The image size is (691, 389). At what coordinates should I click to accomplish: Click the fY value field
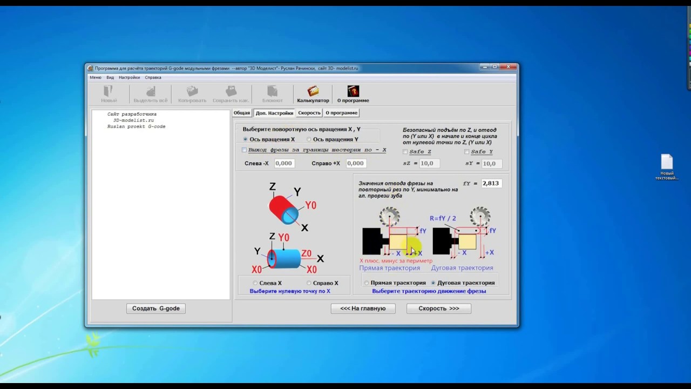(491, 183)
